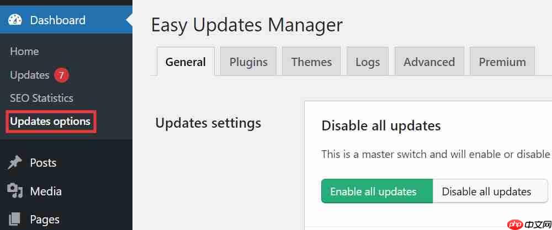Select the Advanced tab
Image resolution: width=552 pixels, height=230 pixels.
click(429, 62)
